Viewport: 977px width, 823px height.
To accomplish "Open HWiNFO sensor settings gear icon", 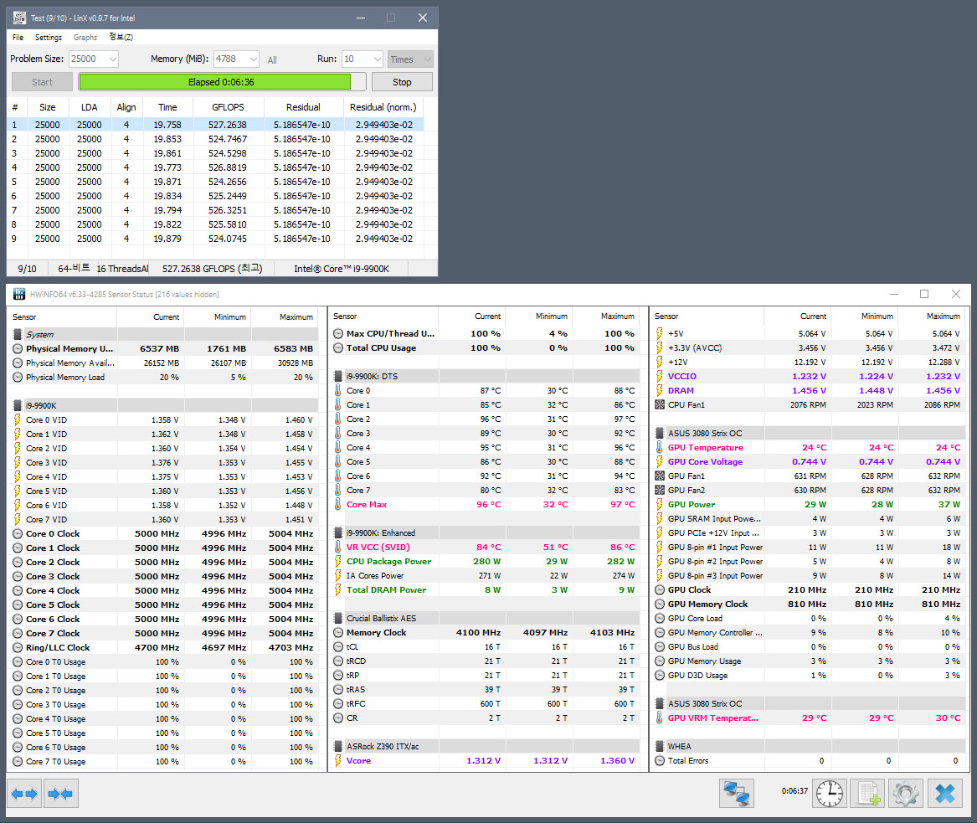I will click(x=906, y=794).
